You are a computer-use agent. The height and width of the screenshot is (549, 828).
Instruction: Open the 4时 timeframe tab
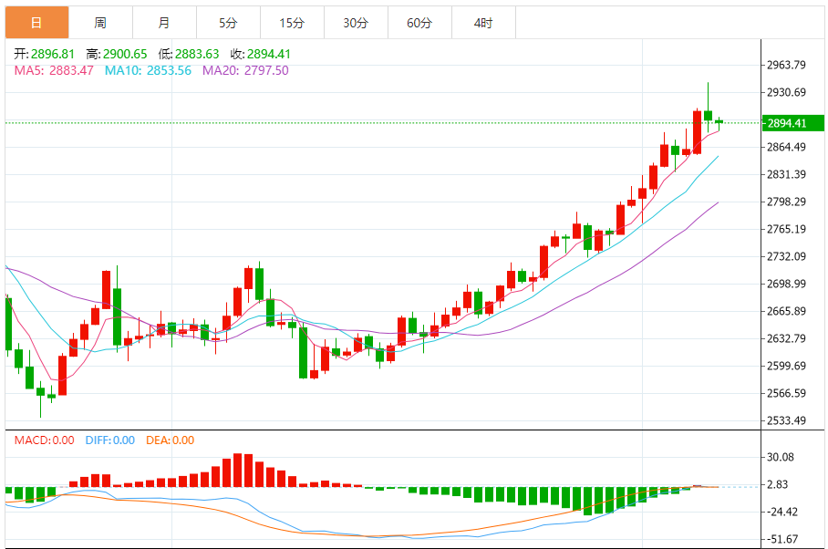point(483,23)
